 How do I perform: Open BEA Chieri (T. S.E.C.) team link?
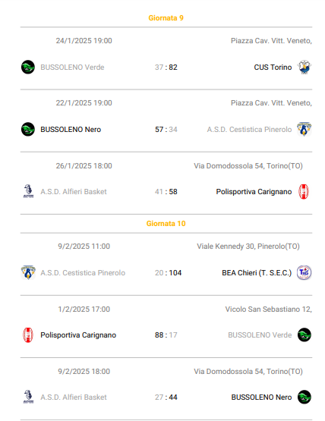(257, 273)
